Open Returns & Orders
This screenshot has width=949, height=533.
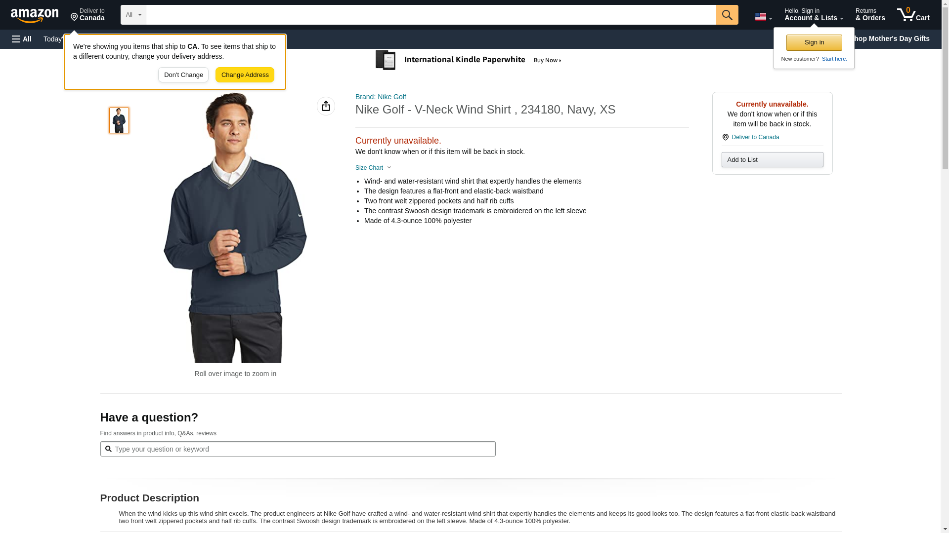pos(870,15)
